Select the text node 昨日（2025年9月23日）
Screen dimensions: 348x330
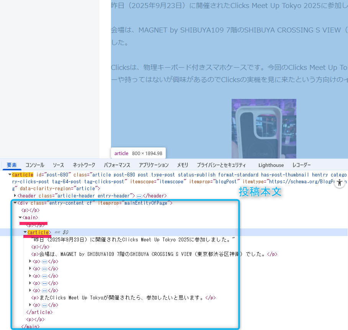pyautogui.click(x=133, y=239)
